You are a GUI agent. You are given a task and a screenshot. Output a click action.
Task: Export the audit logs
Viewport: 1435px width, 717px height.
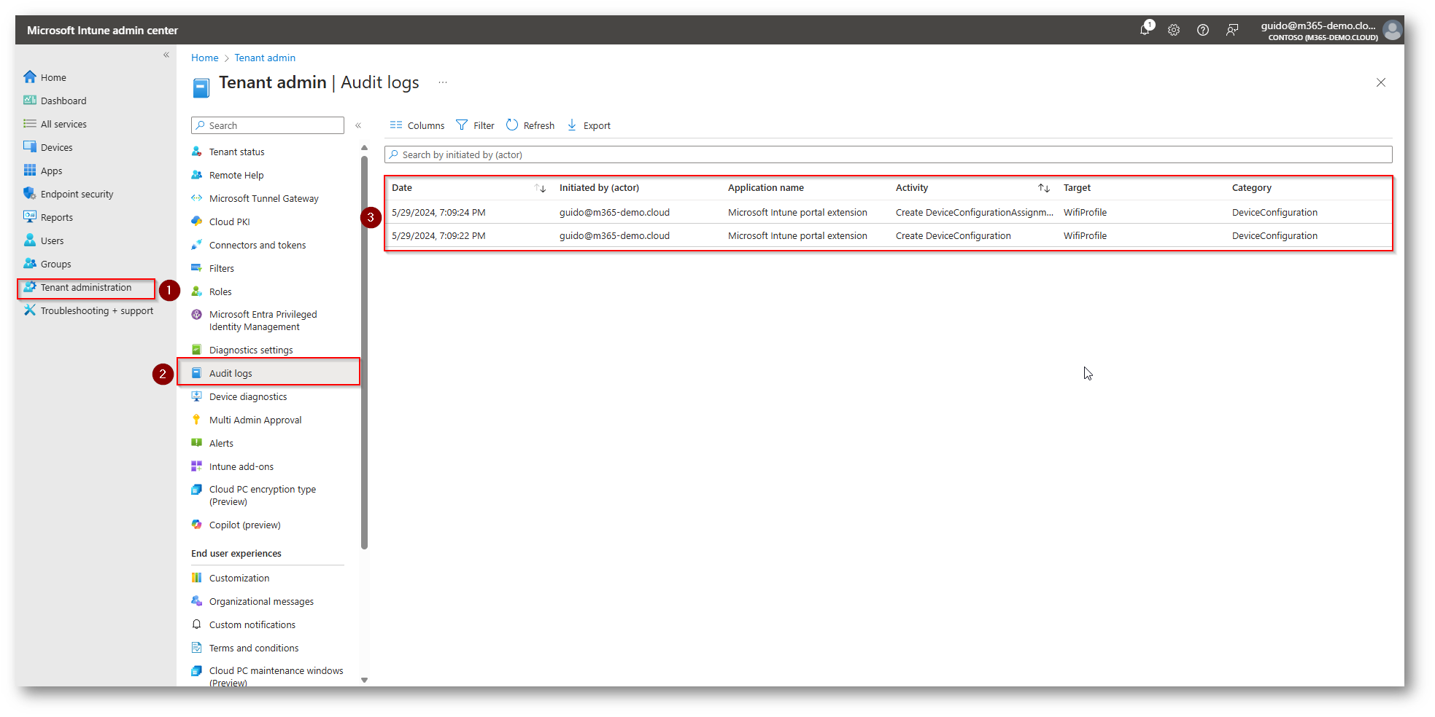click(589, 125)
